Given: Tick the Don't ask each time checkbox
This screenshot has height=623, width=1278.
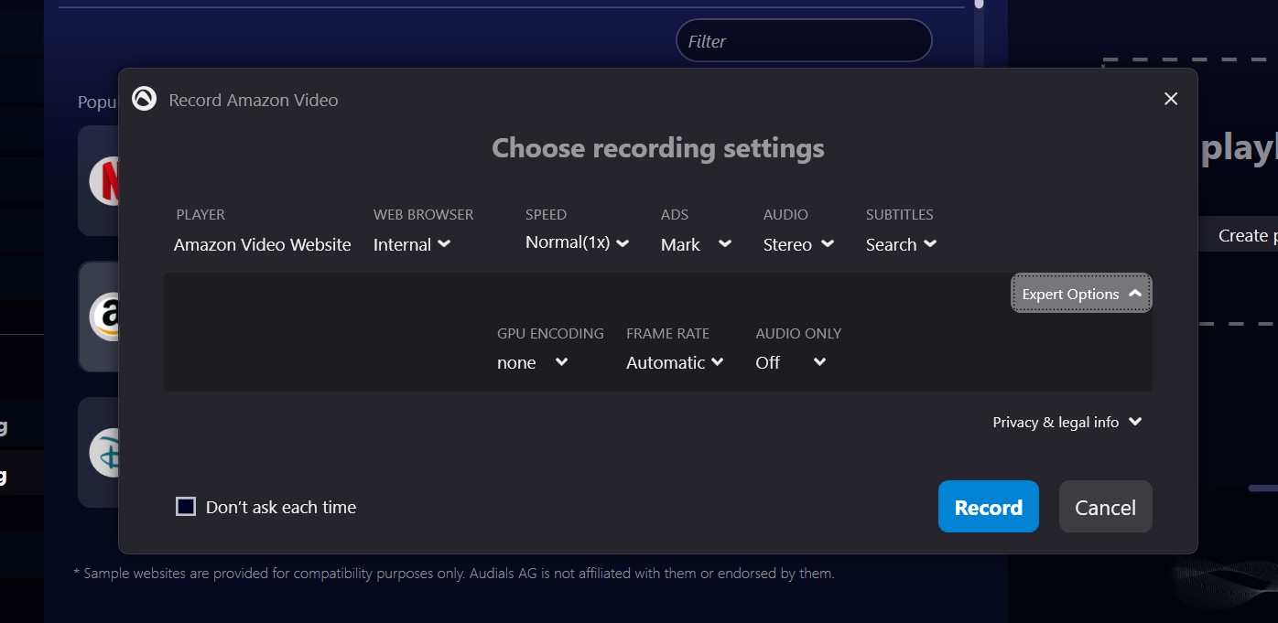Looking at the screenshot, I should pyautogui.click(x=186, y=507).
